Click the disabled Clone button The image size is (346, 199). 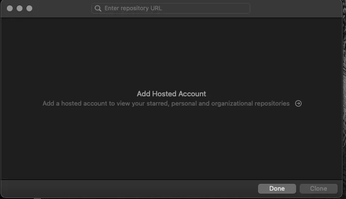coord(319,189)
